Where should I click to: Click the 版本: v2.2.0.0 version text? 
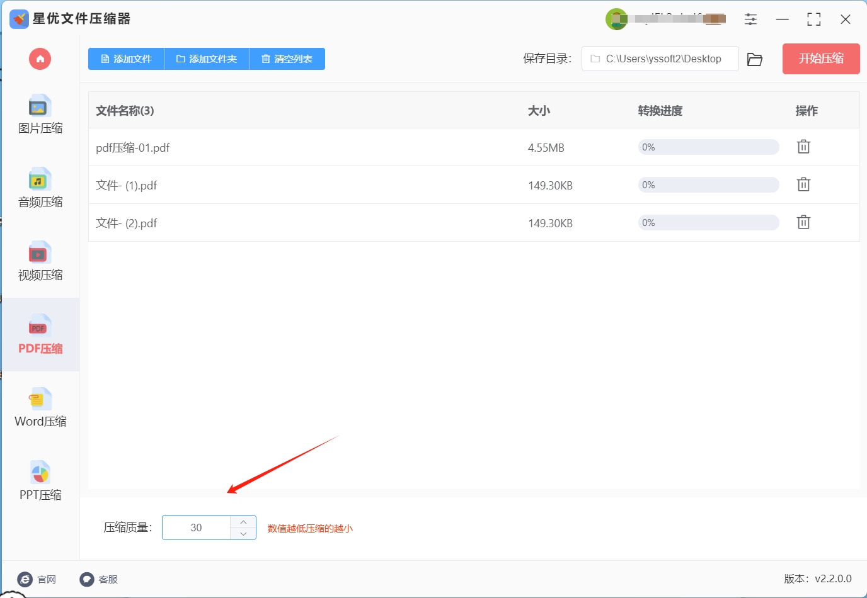pos(818,579)
